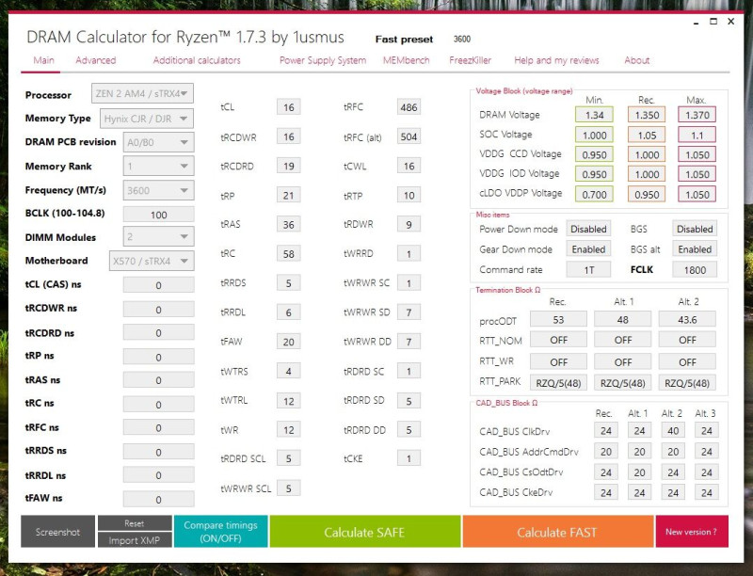Click Power Down mode Disabled value
This screenshot has width=753, height=576.
(588, 229)
